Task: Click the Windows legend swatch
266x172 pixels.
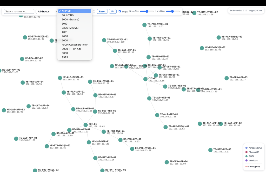Action: point(247,161)
